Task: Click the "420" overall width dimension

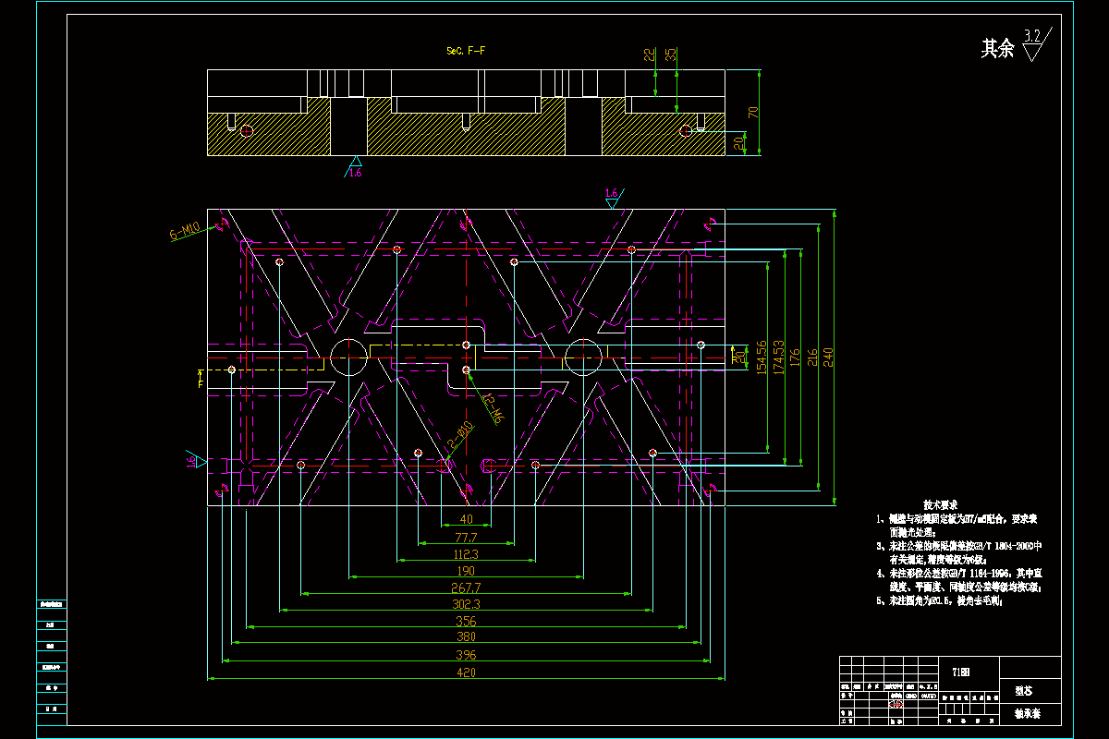Action: tap(466, 672)
